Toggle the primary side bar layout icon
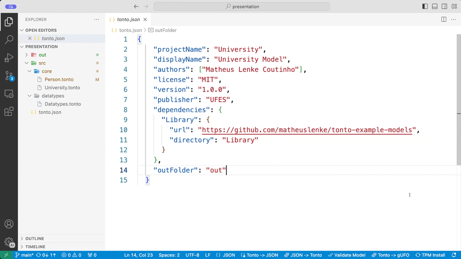Viewport: 461px width, 259px height. [x=425, y=6]
